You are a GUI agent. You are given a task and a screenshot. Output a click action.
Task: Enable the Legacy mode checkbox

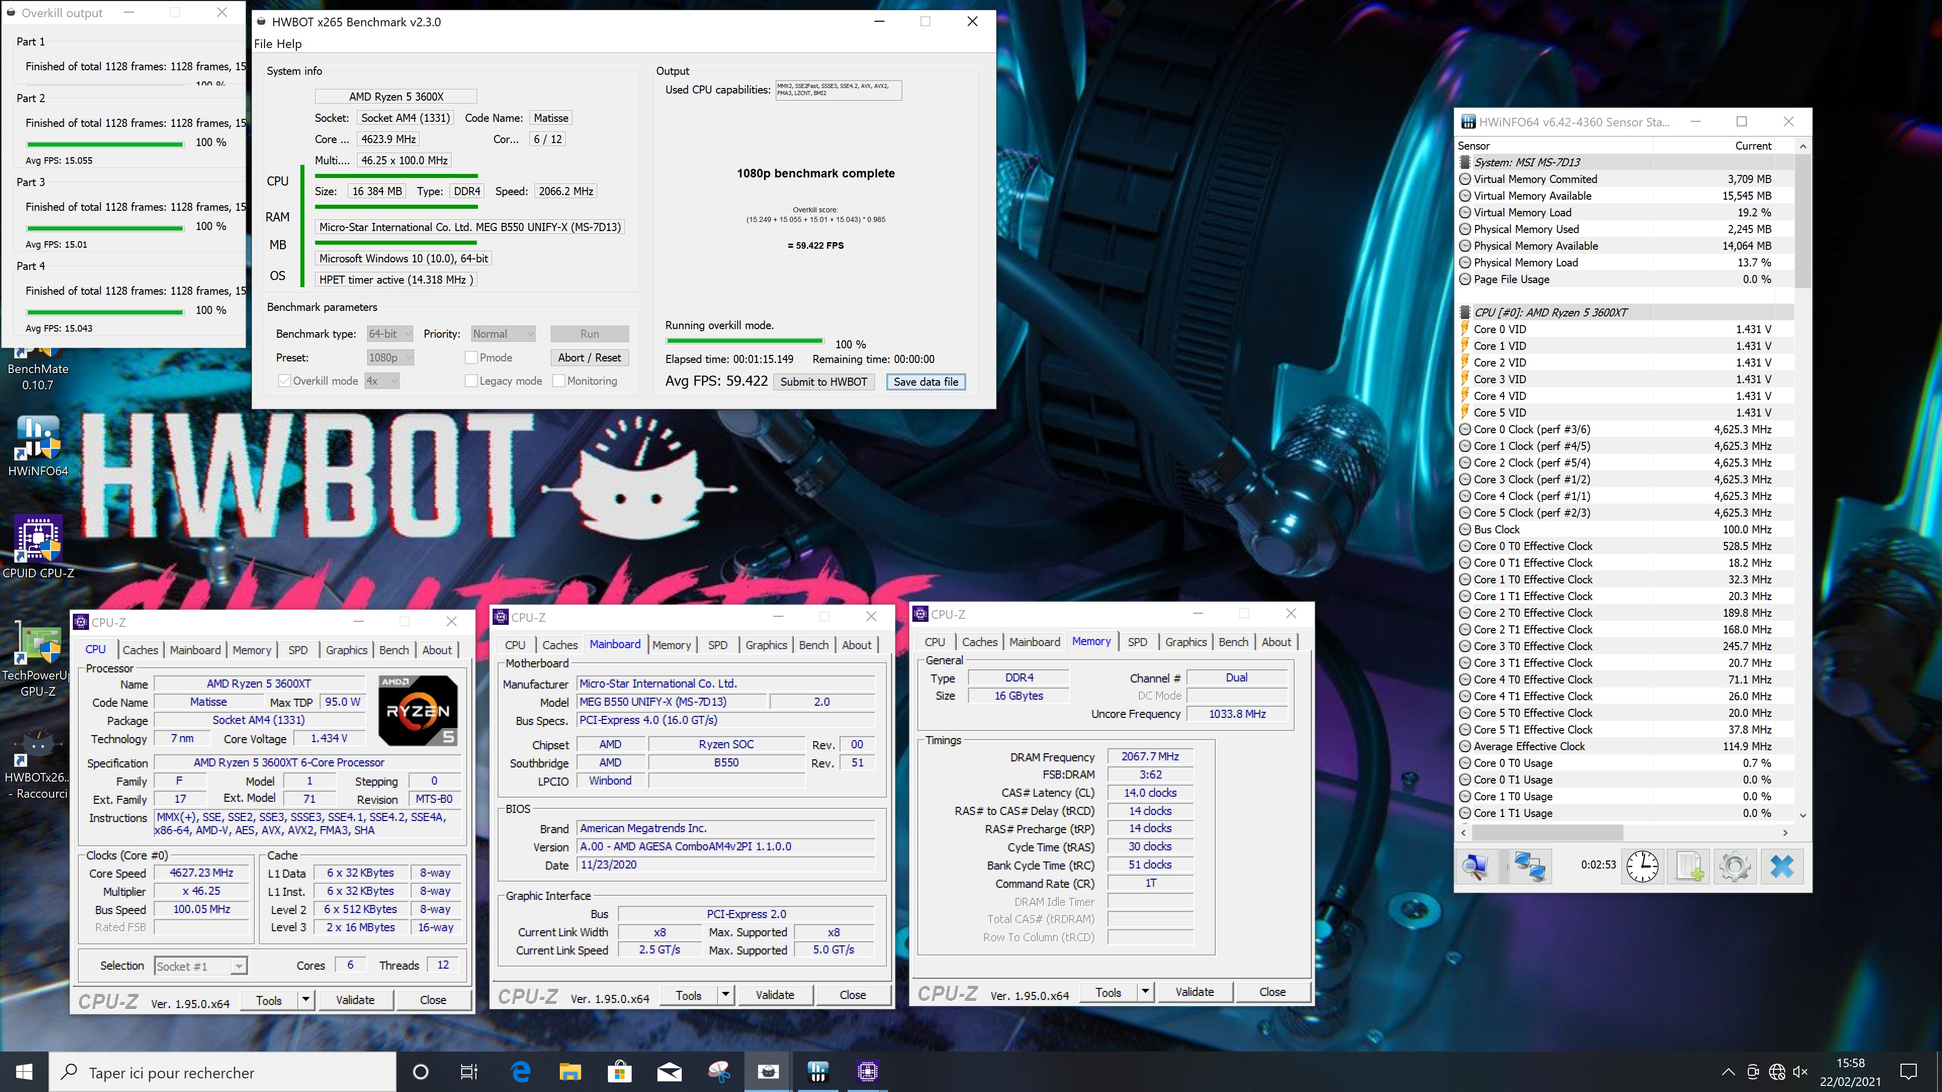471,381
